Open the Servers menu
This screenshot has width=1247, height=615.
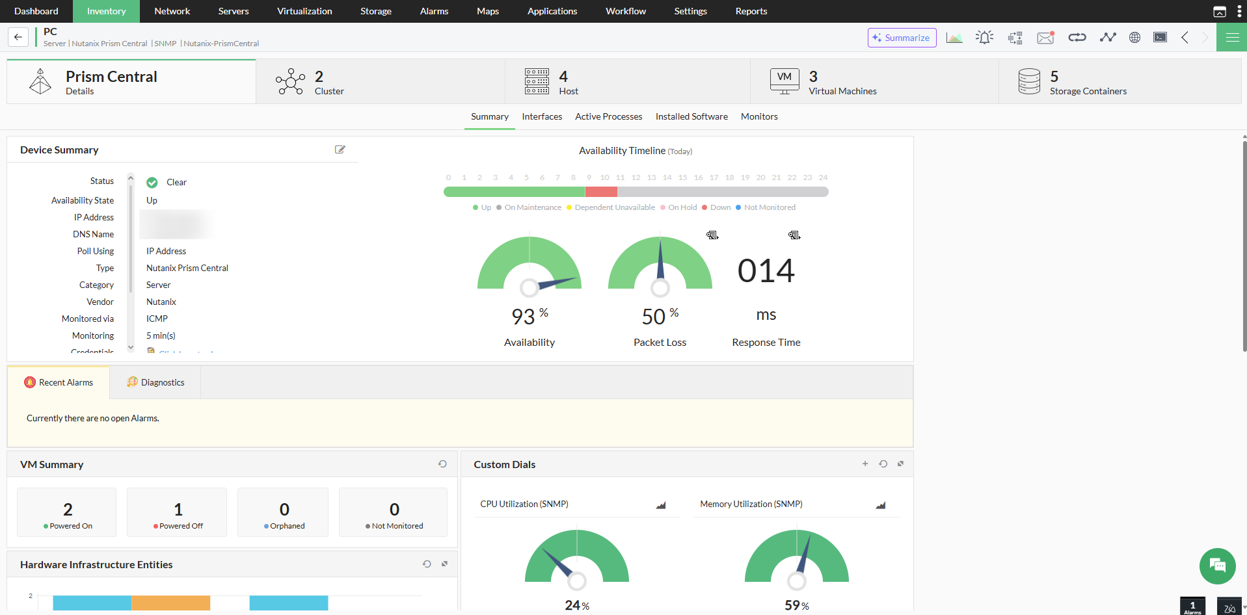tap(234, 11)
